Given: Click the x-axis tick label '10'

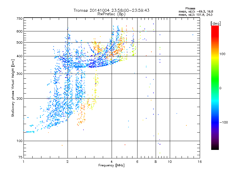Looking at the screenshot, I should [170, 162].
